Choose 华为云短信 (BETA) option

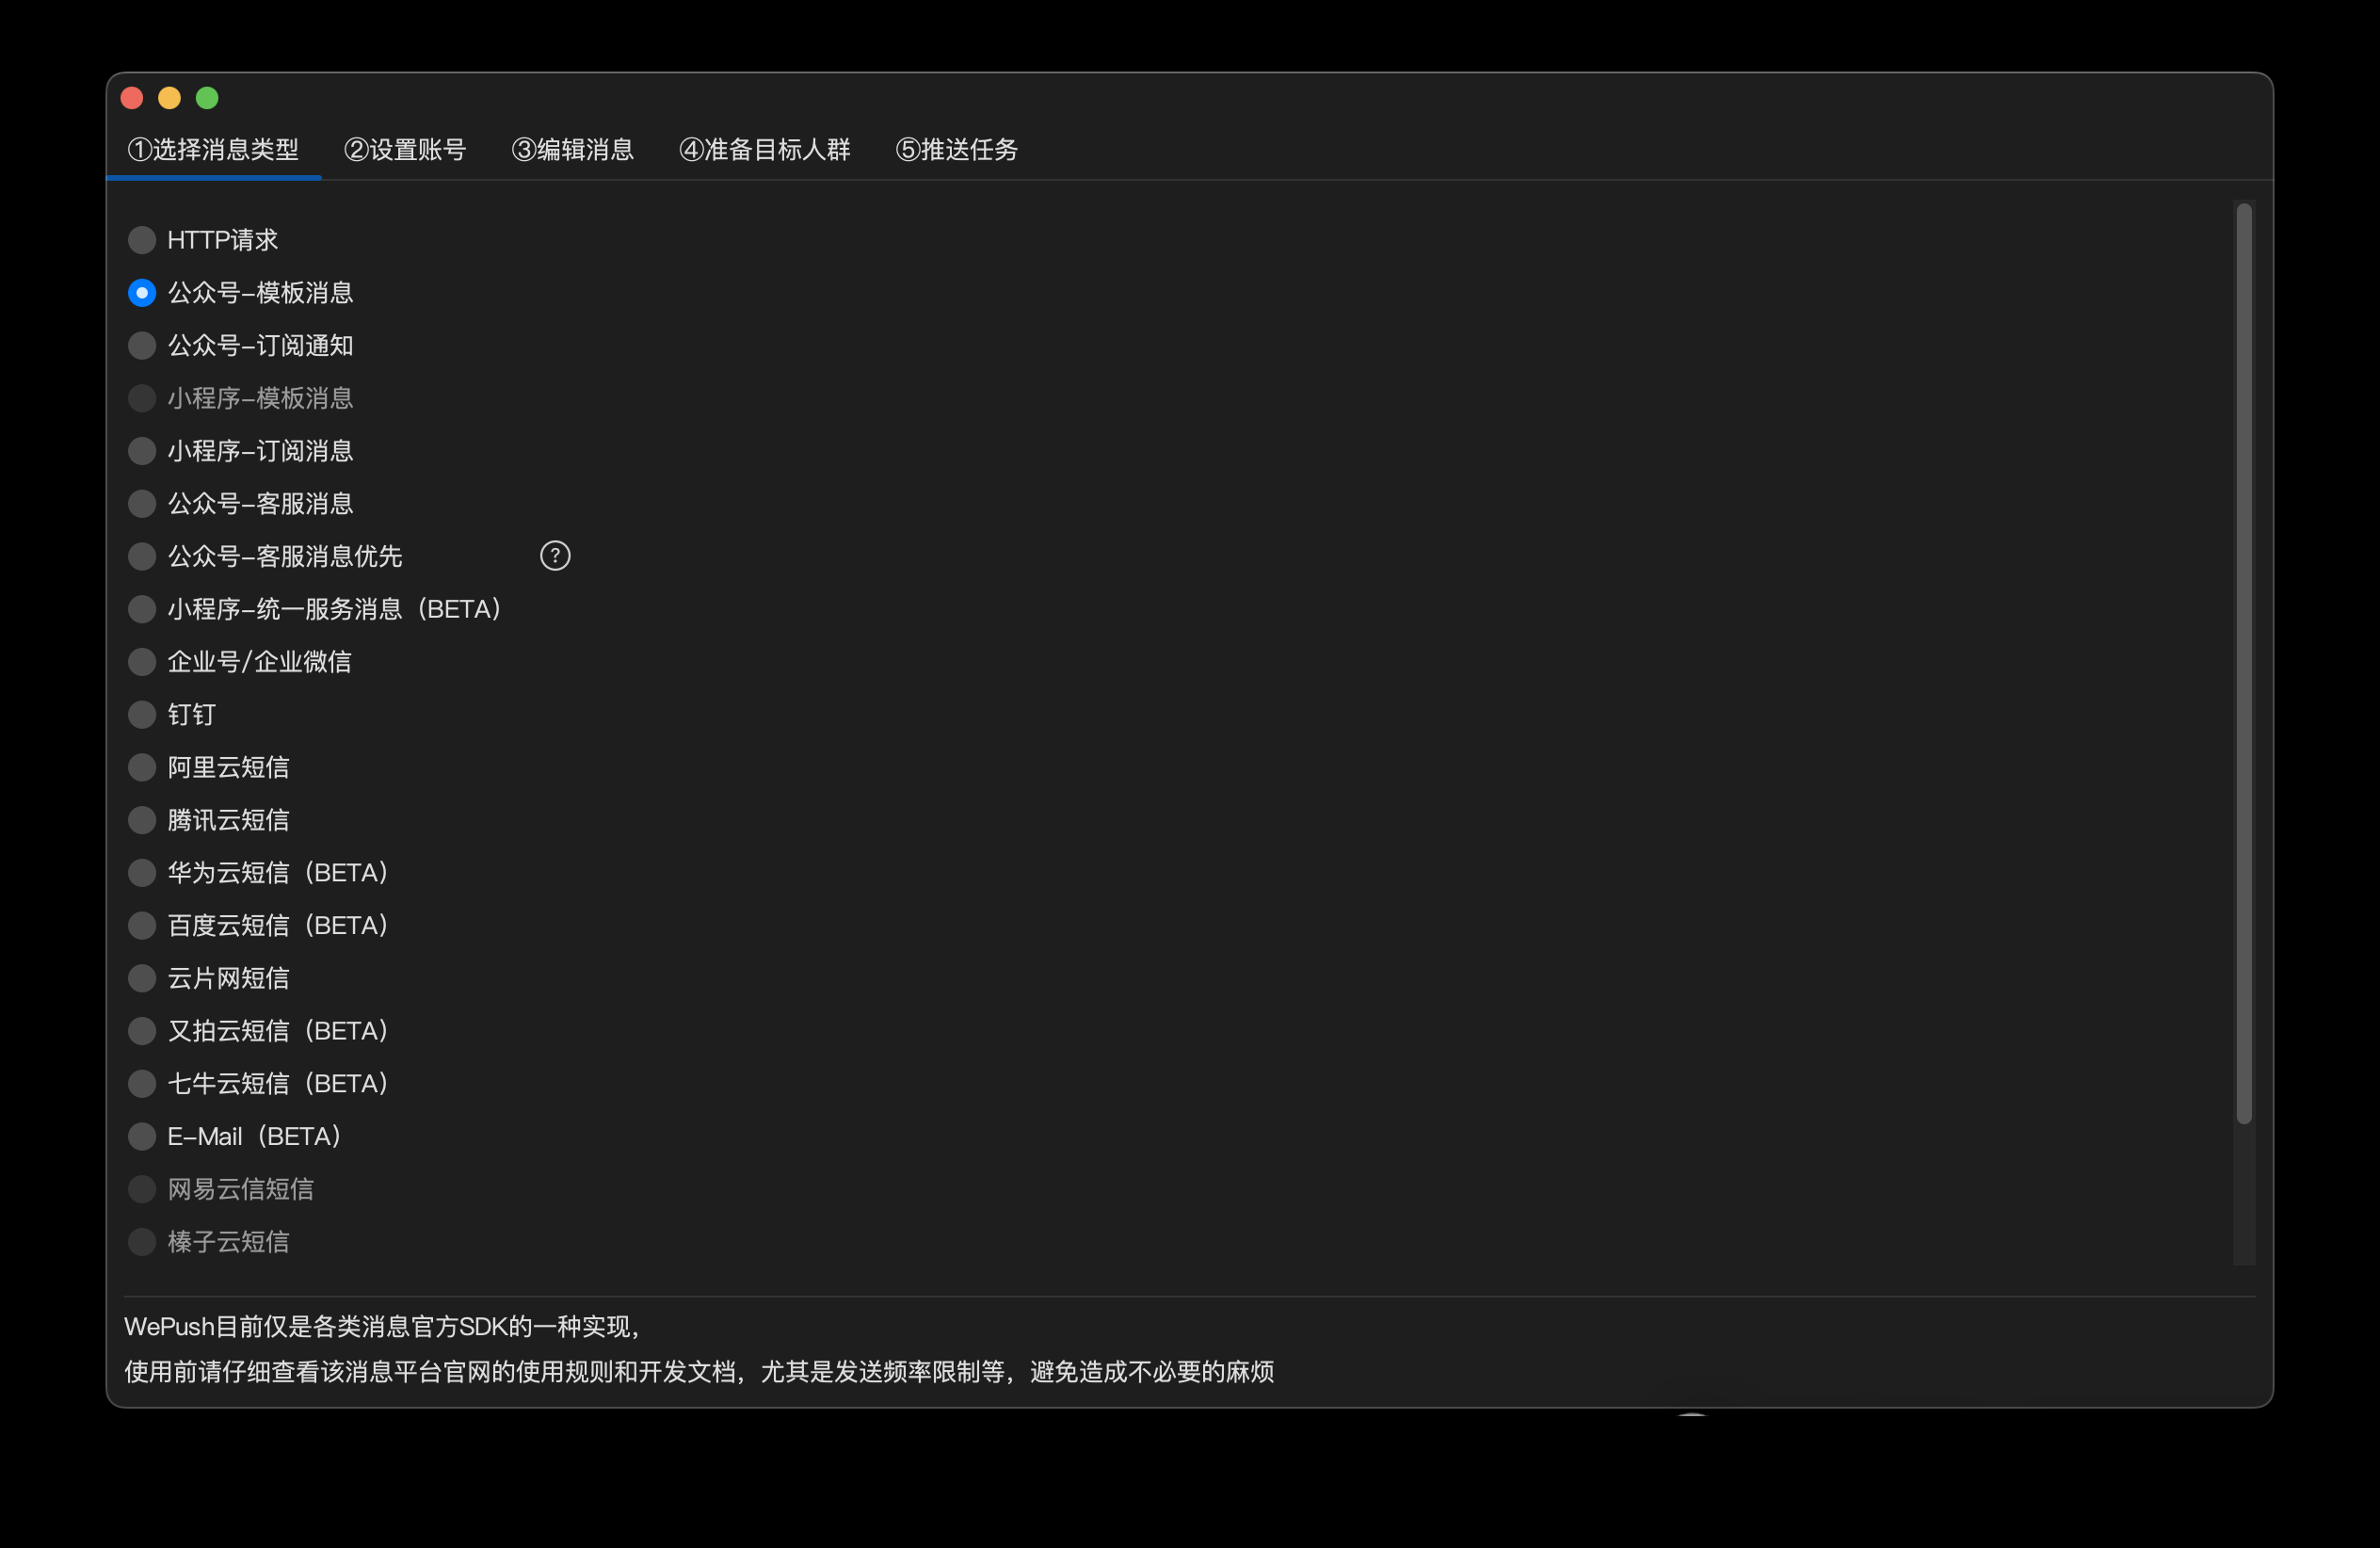pyautogui.click(x=142, y=873)
